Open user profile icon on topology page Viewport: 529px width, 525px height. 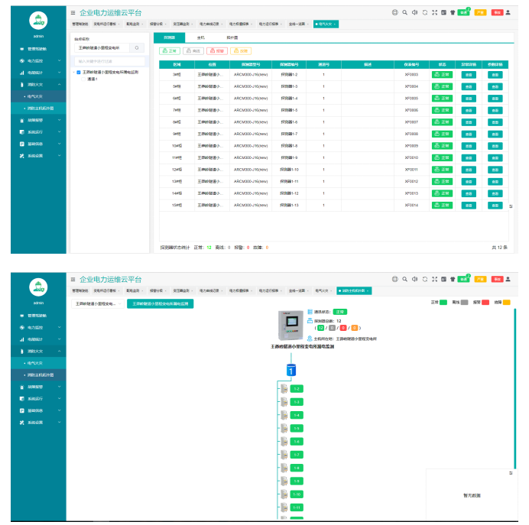pos(508,279)
